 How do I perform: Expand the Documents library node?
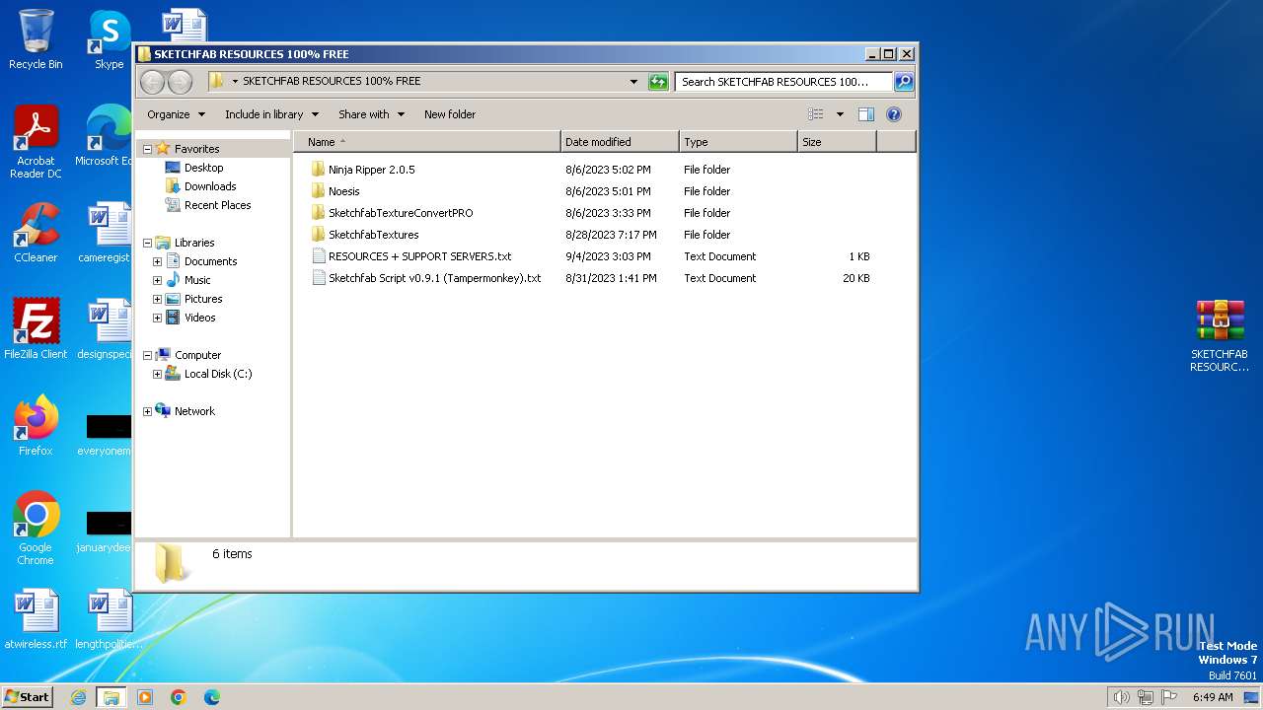pyautogui.click(x=157, y=261)
